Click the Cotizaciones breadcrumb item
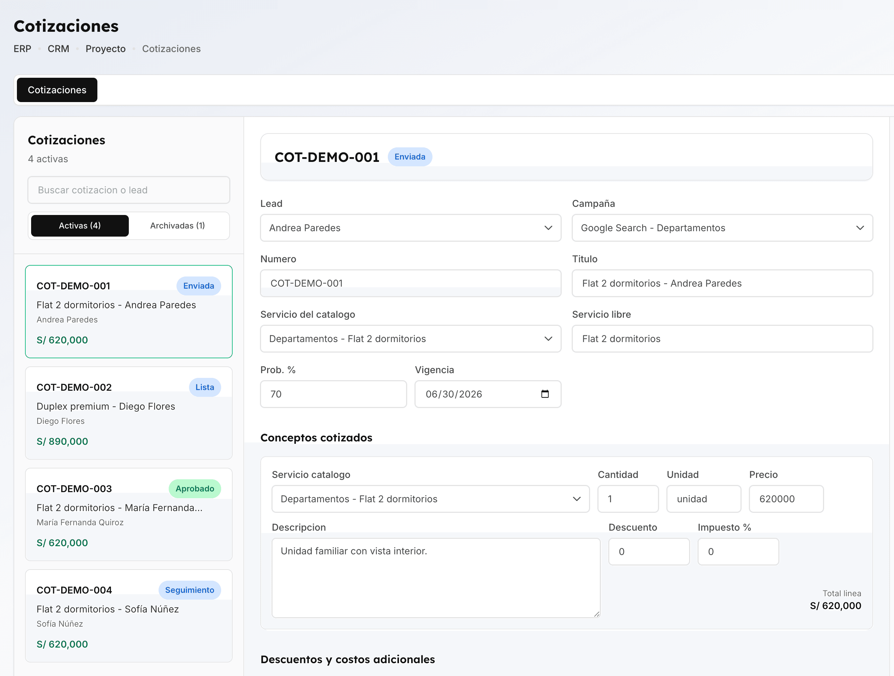The height and width of the screenshot is (676, 894). coord(171,49)
